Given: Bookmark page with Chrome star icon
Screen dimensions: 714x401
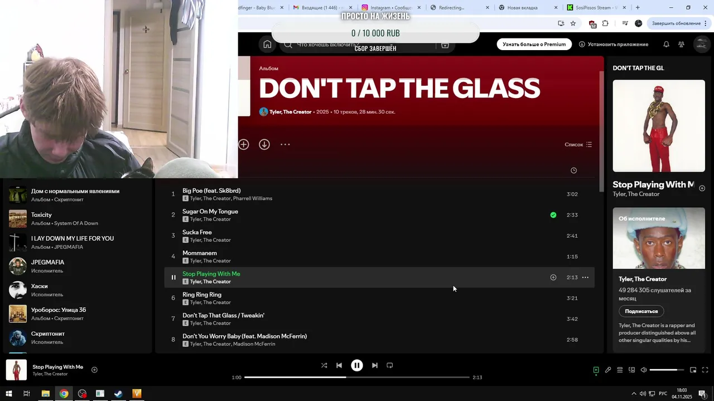Looking at the screenshot, I should click(573, 23).
